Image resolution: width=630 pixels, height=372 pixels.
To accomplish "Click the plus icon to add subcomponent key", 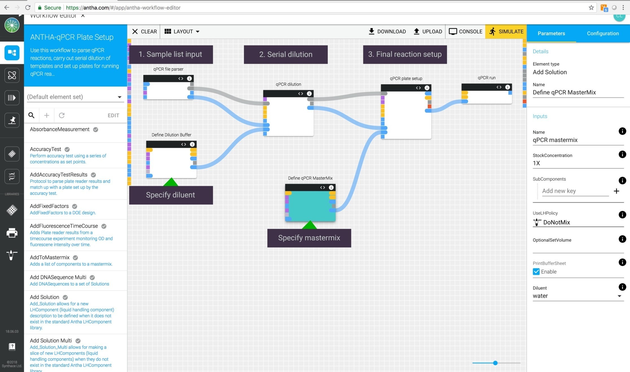I will click(x=616, y=191).
